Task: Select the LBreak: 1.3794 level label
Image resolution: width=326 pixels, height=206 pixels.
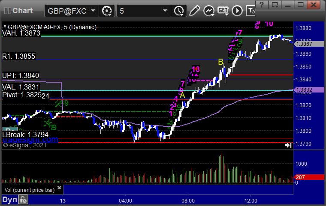Action: (x=25, y=134)
